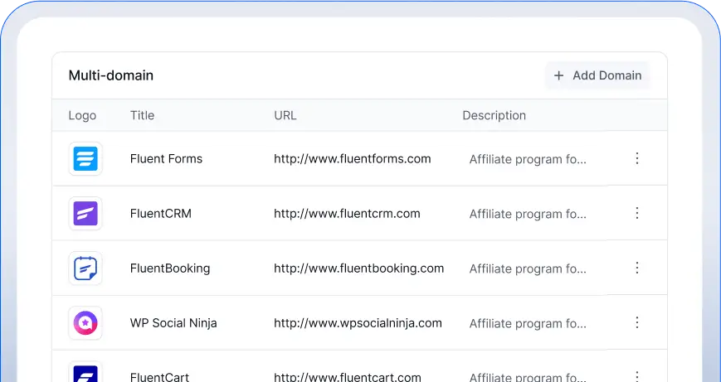Click the Add Domain button
The image size is (721, 382).
597,75
